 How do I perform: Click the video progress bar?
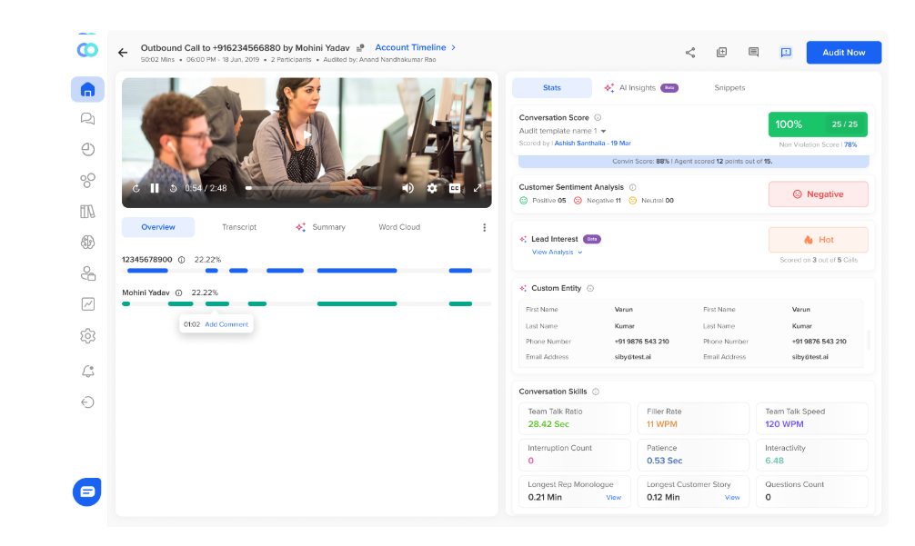[x=314, y=188]
